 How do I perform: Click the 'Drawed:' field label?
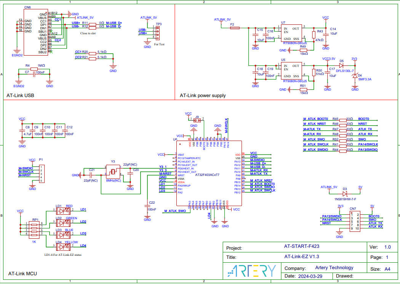(345, 276)
